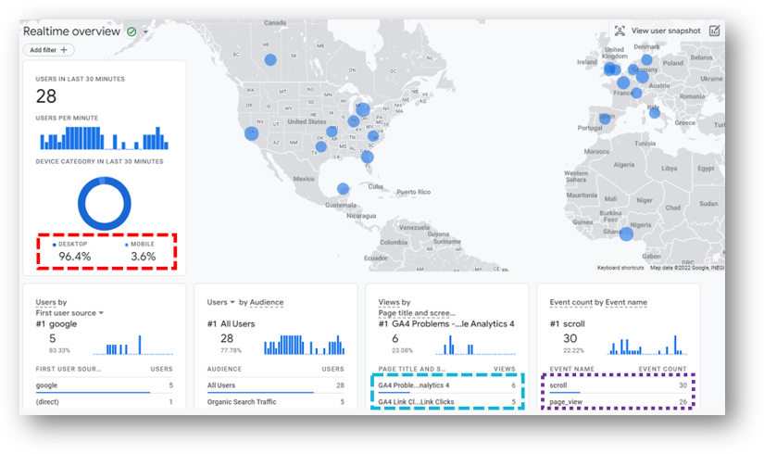Click the Spain user bubble on map
This screenshot has height=454, width=764.
pos(605,119)
